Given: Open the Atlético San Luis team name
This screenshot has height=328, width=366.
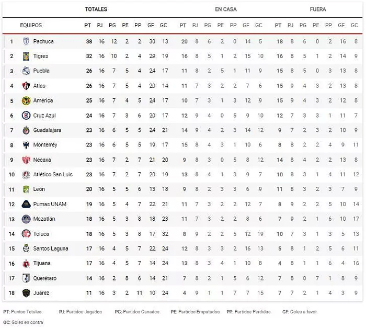Looking at the screenshot, I should click(x=52, y=175).
